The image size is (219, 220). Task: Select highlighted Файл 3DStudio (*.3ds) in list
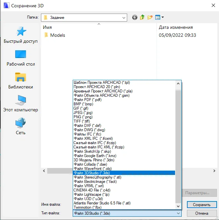[124, 173]
